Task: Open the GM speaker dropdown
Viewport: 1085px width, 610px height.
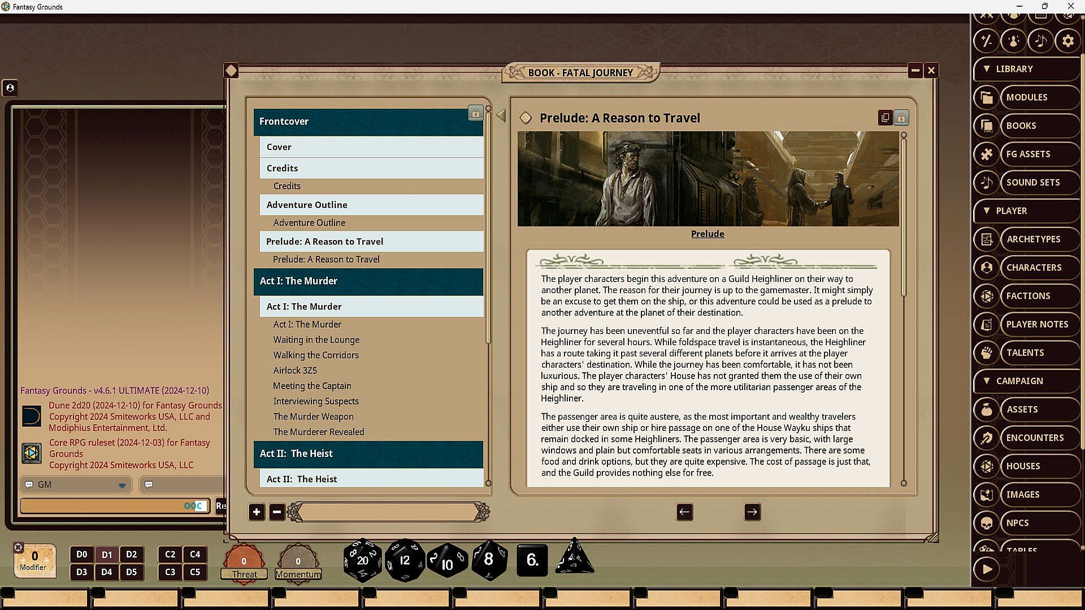Action: 122,485
